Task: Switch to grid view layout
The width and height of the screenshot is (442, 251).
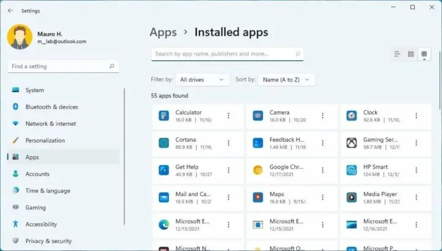Action: pos(411,54)
